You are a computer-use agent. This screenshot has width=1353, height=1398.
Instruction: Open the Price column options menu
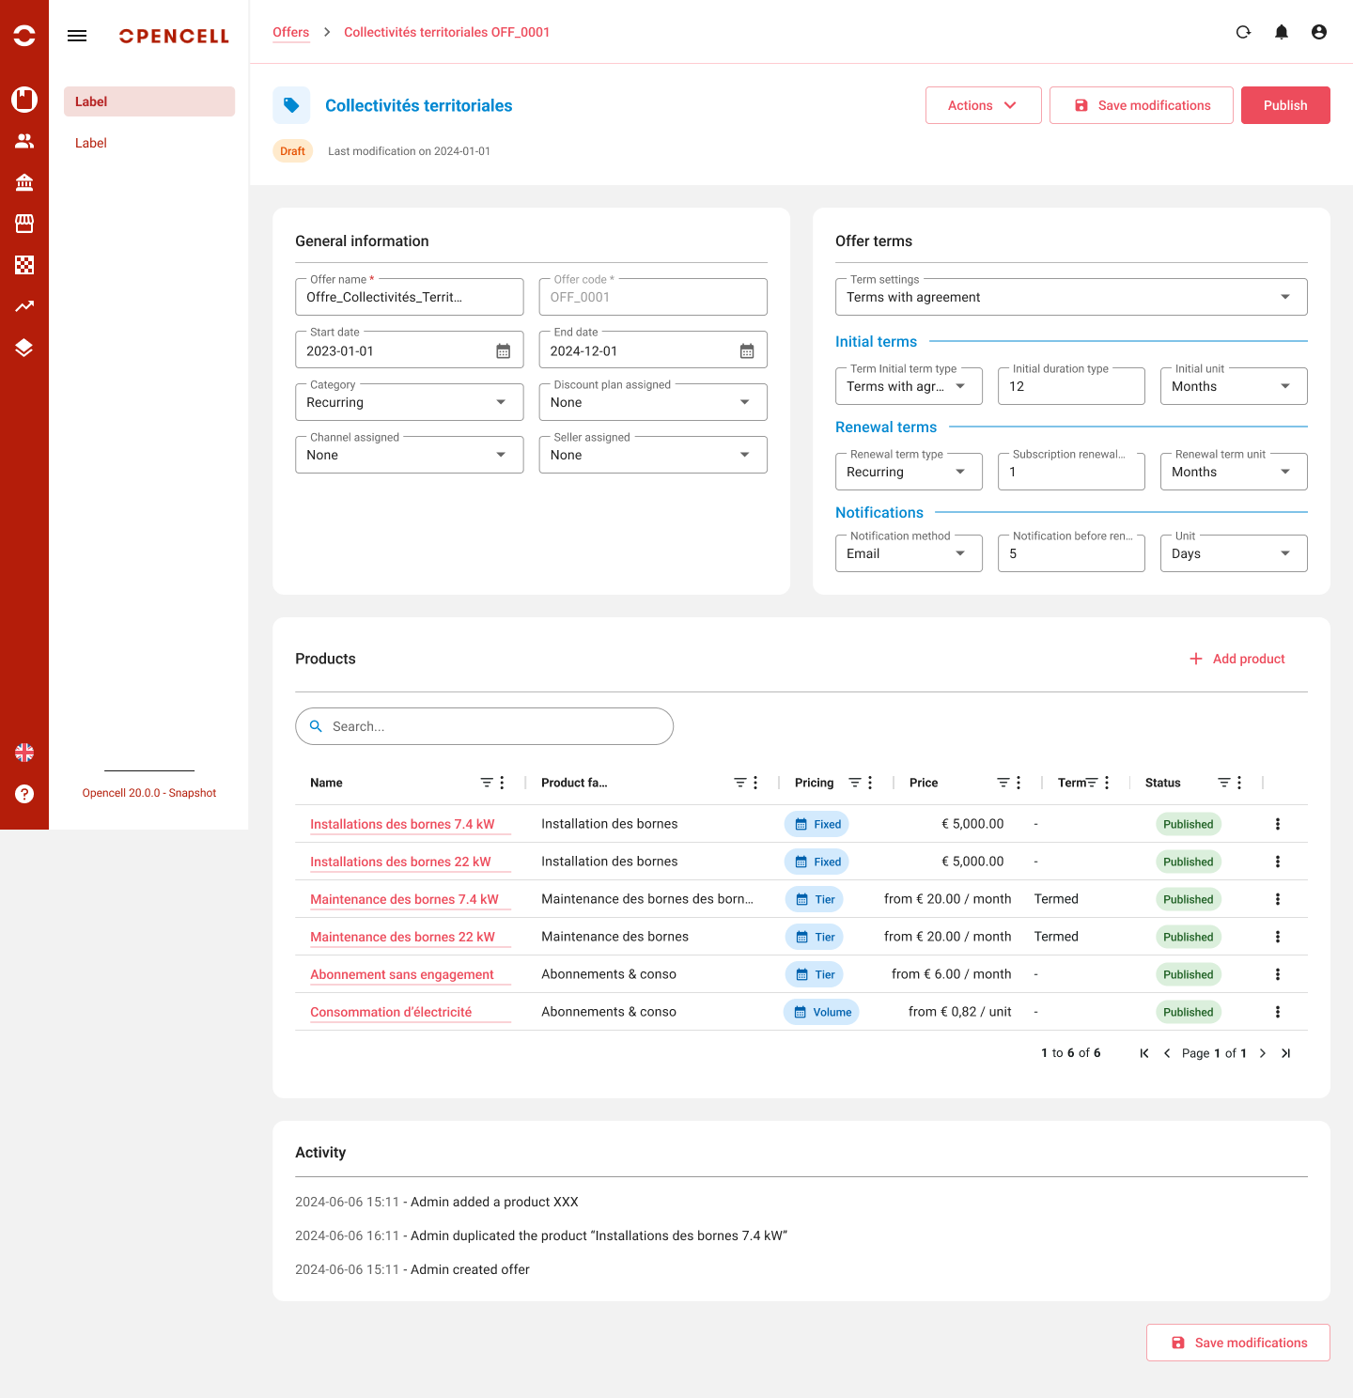pos(1019,783)
